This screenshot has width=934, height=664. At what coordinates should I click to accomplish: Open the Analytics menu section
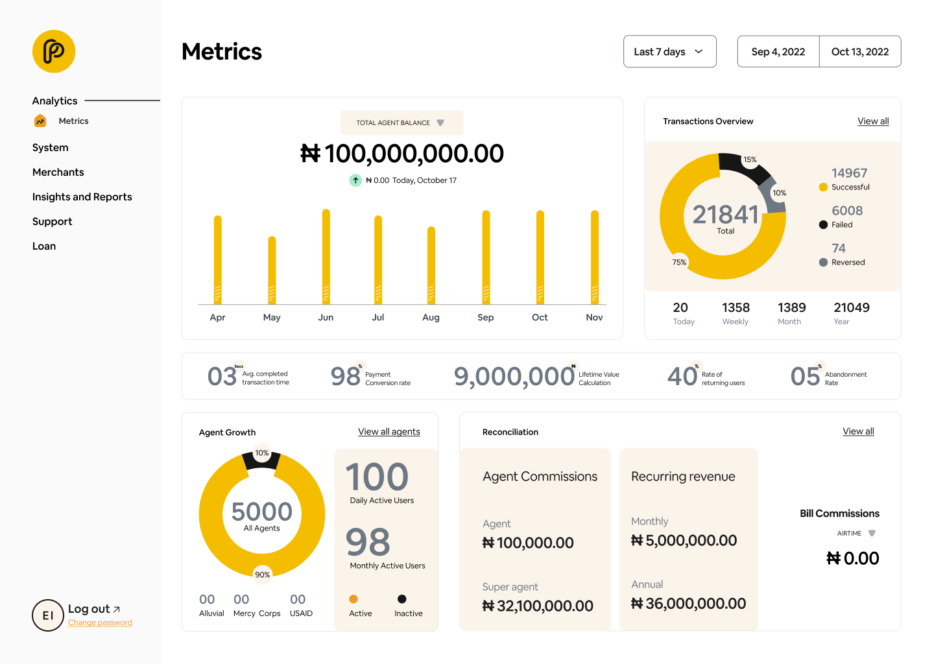(x=55, y=101)
